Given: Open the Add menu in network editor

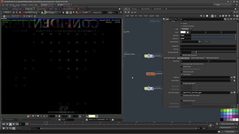Looking at the screenshot, I should (x=127, y=16).
